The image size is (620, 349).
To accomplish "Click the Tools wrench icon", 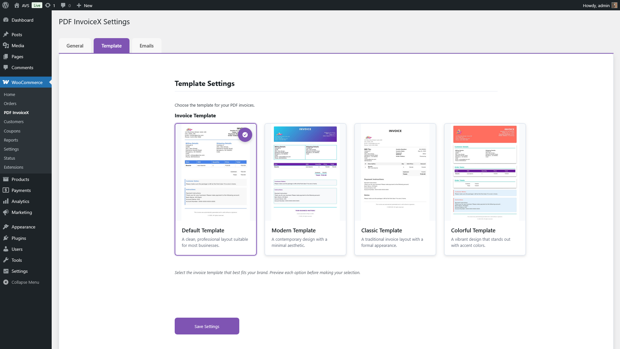I will (x=6, y=260).
